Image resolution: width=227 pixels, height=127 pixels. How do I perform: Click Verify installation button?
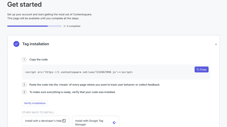[35, 103]
